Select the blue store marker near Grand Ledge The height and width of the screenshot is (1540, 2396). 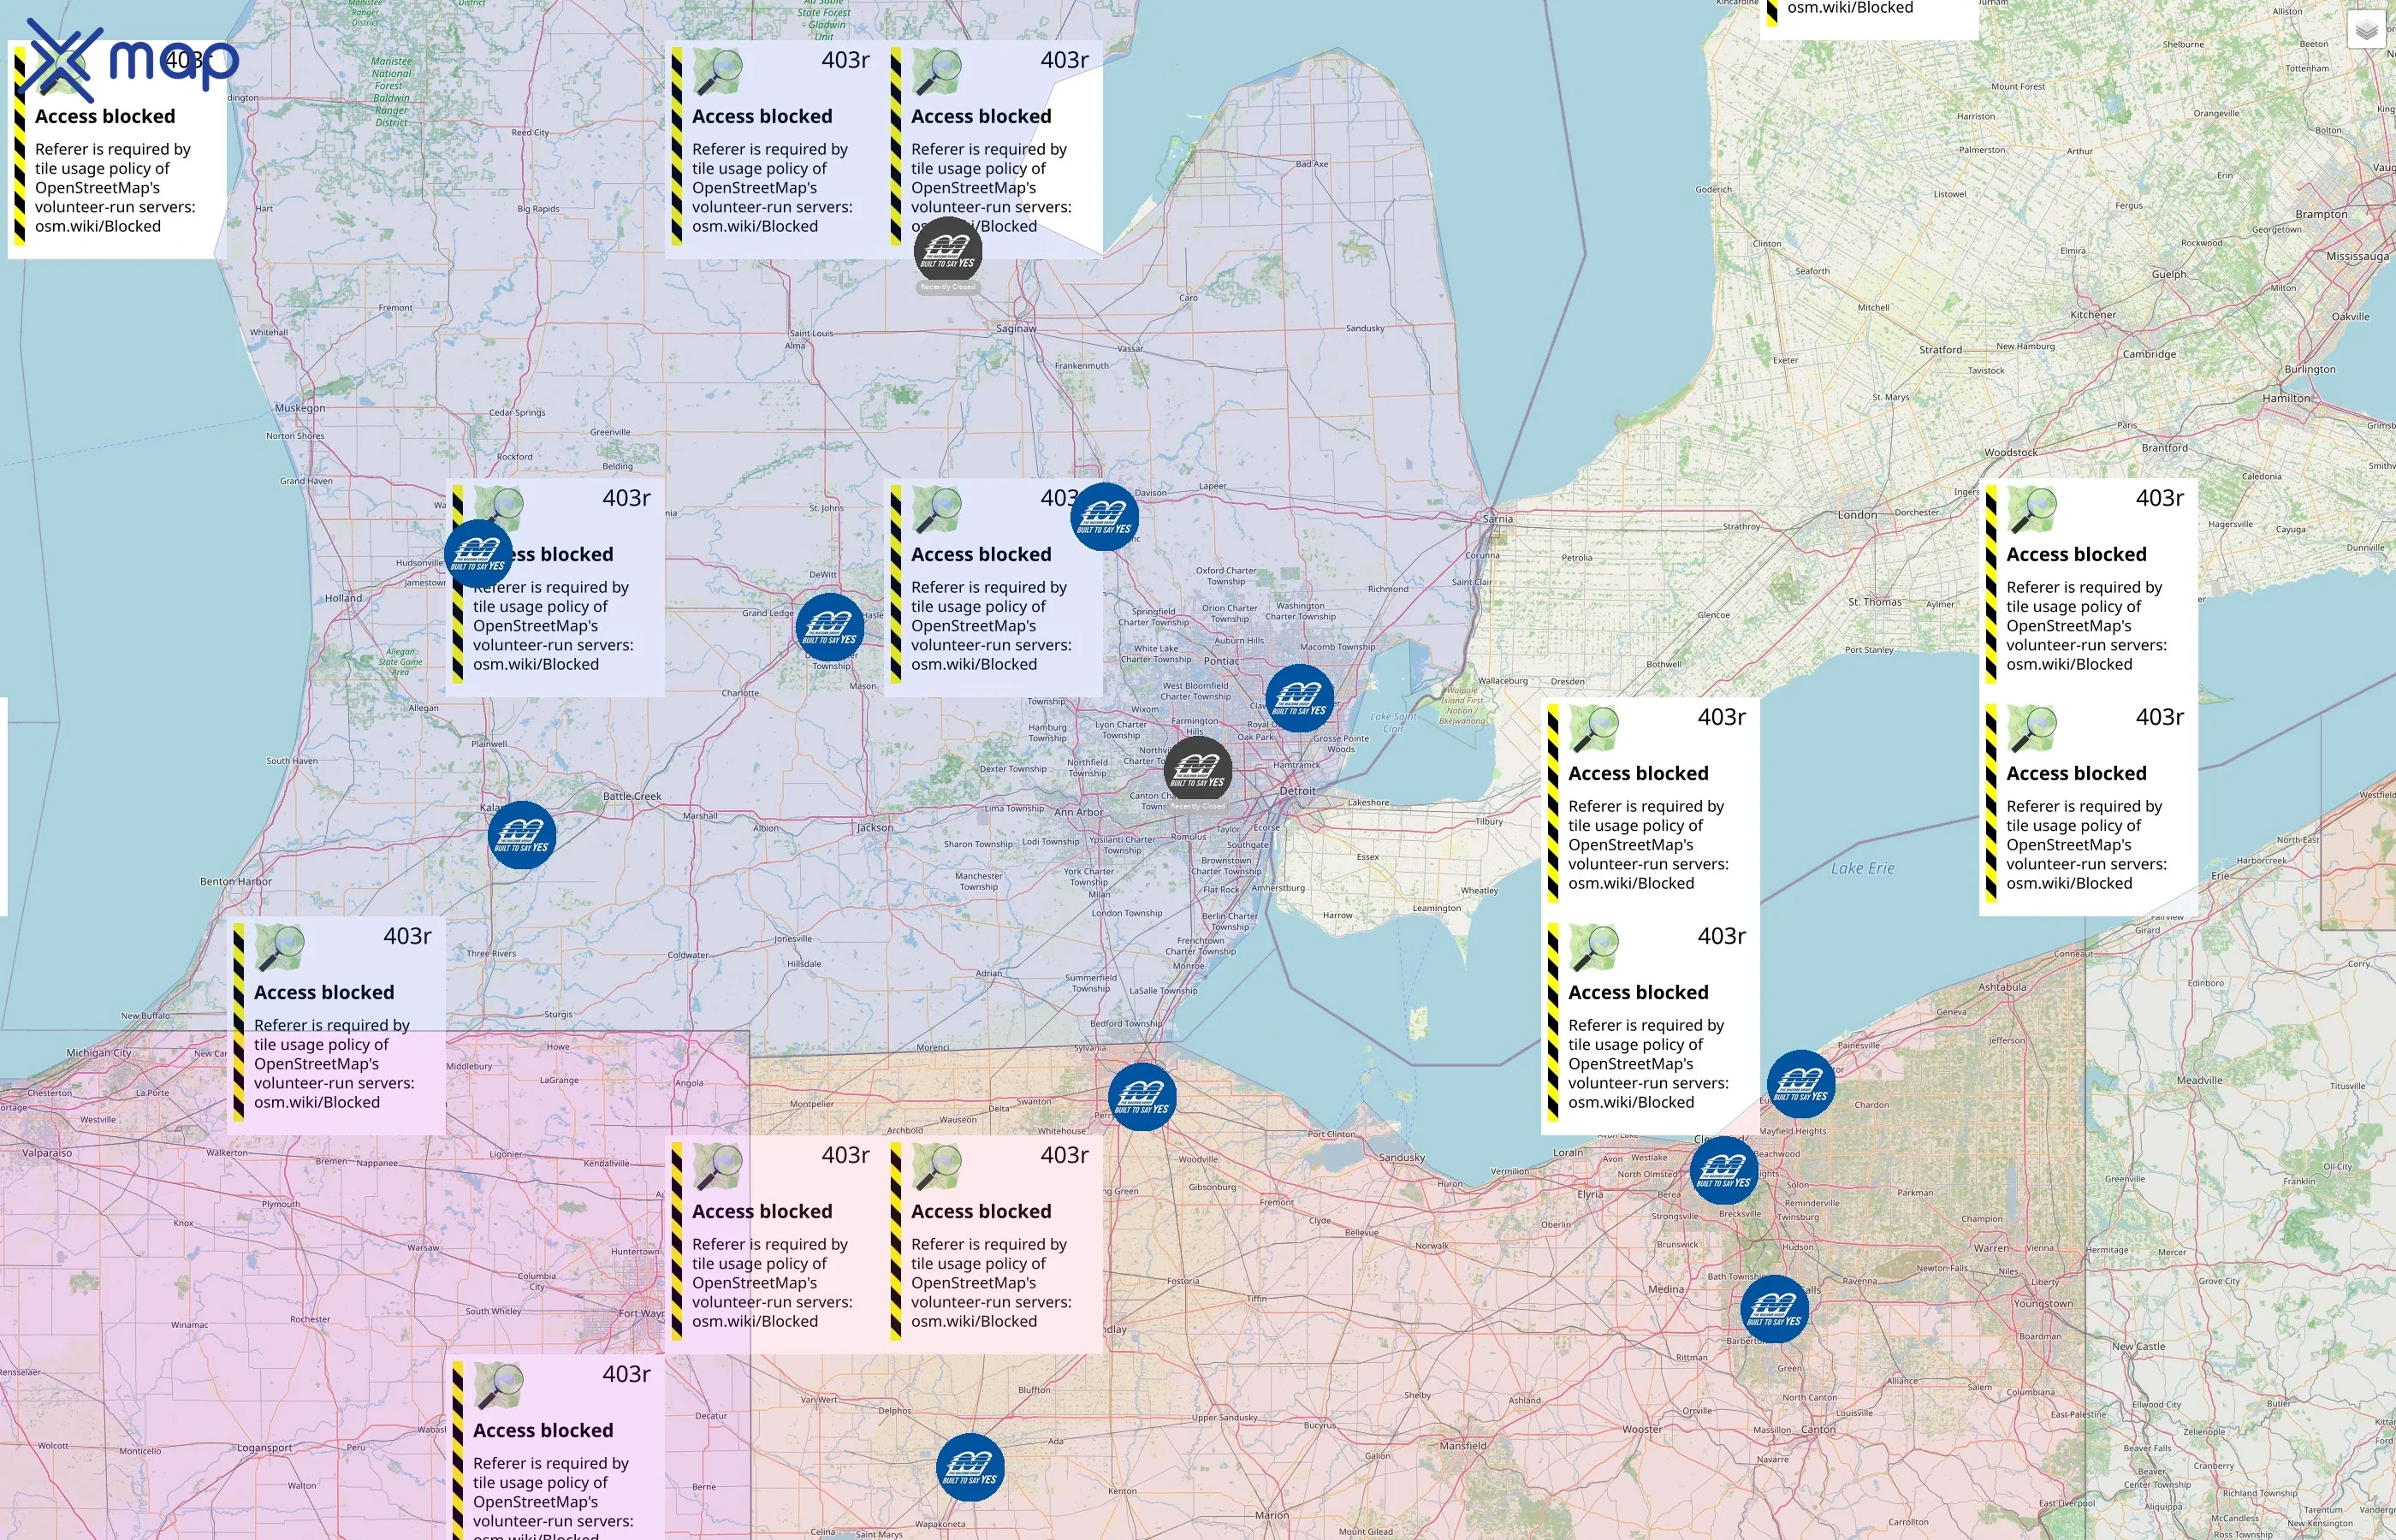pyautogui.click(x=830, y=627)
